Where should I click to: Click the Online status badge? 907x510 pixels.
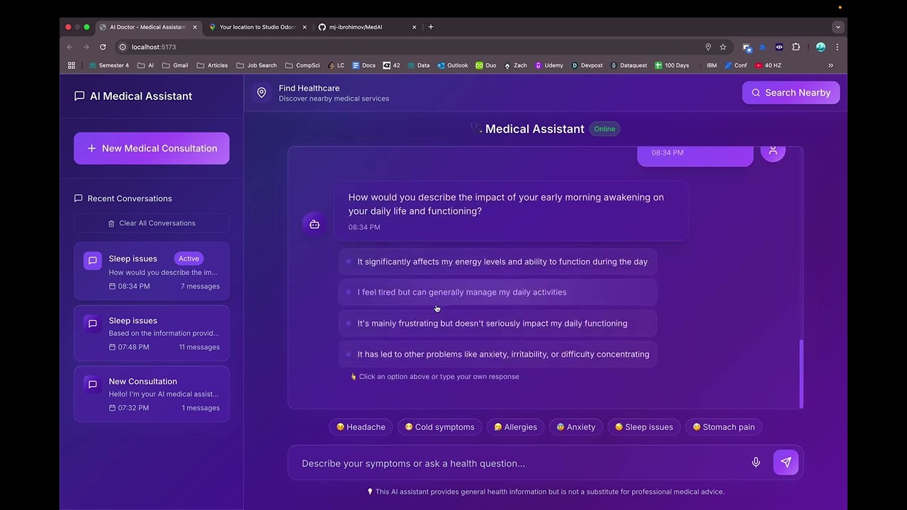[x=604, y=129]
